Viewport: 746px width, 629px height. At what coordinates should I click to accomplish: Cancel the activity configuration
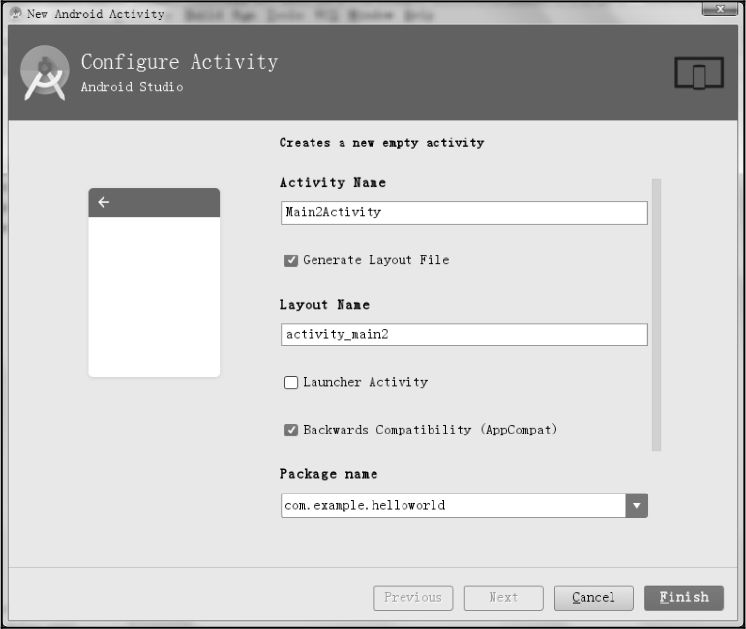tap(593, 598)
